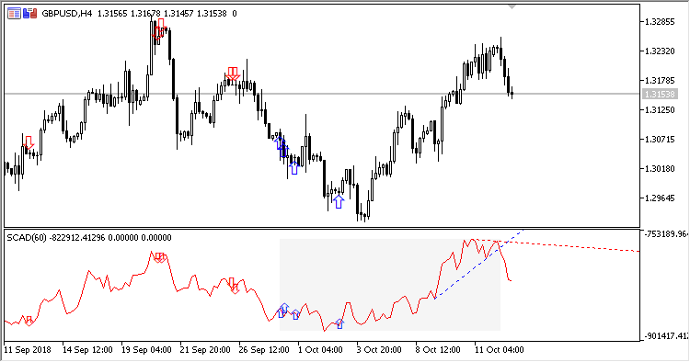Viewport: 690px width, 362px height.
Task: Click the 26 Sep 12:00 time label
Action: [264, 350]
